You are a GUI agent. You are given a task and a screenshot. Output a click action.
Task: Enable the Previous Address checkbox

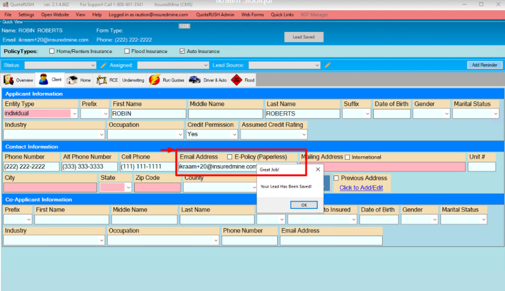[x=336, y=178]
